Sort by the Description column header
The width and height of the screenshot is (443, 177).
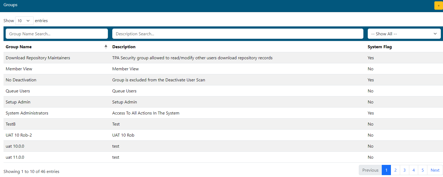(124, 47)
